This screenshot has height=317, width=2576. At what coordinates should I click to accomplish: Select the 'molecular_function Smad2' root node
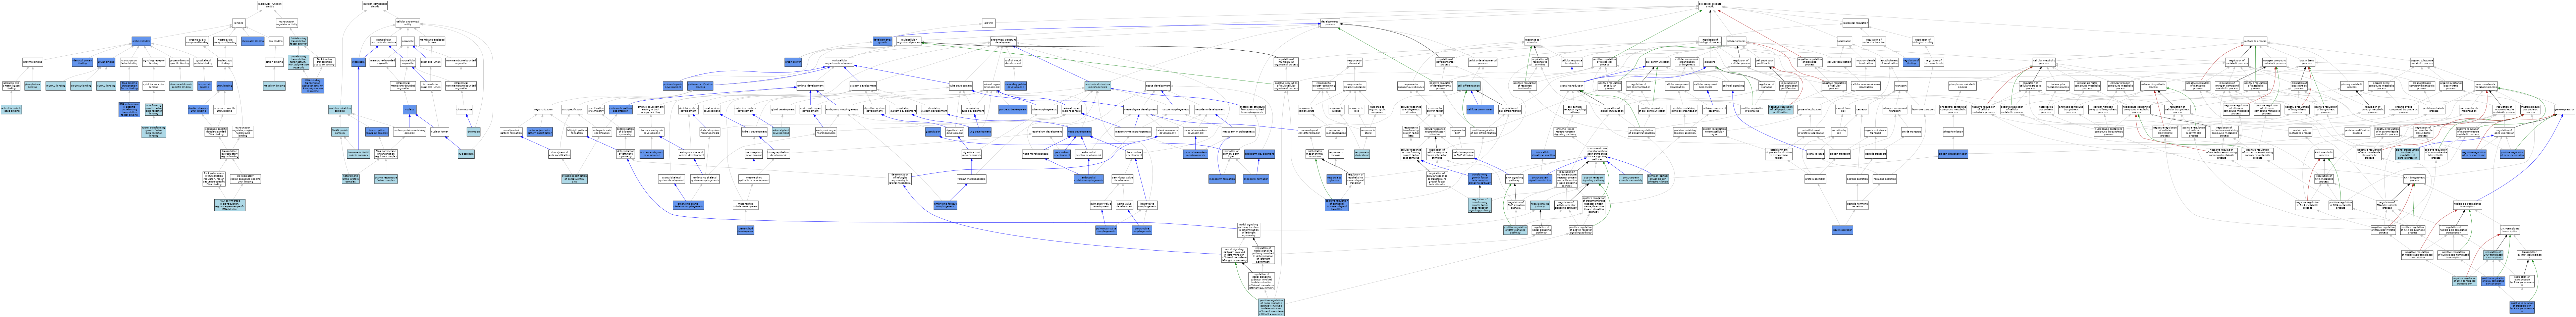pos(270,5)
